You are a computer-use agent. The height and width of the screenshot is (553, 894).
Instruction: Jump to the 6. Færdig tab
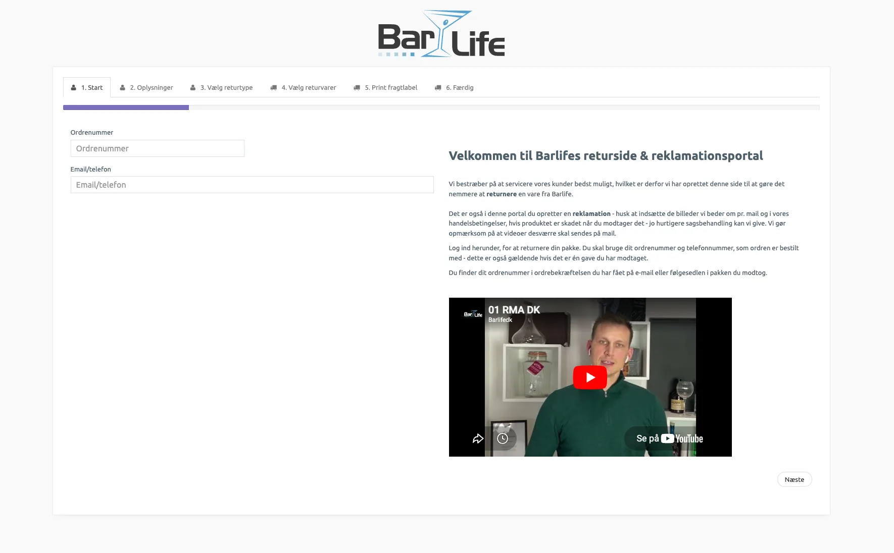[x=454, y=87]
